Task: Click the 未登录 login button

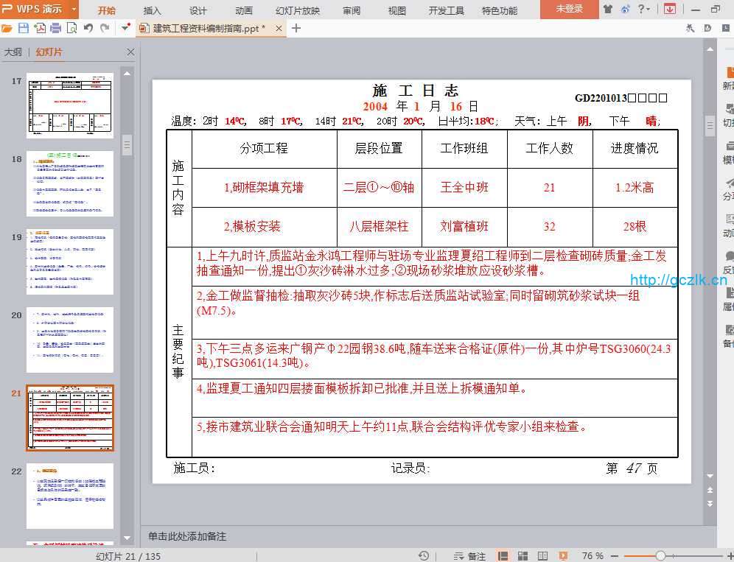Action: [x=569, y=10]
